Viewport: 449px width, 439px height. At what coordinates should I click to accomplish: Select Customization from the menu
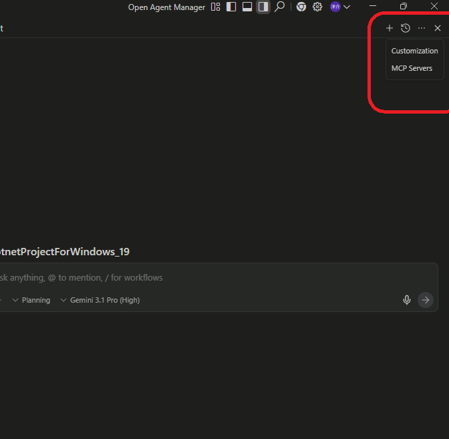click(414, 51)
